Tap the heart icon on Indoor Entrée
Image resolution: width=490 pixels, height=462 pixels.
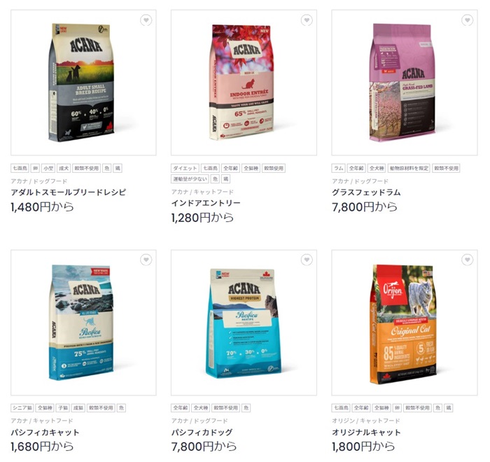coord(307,20)
